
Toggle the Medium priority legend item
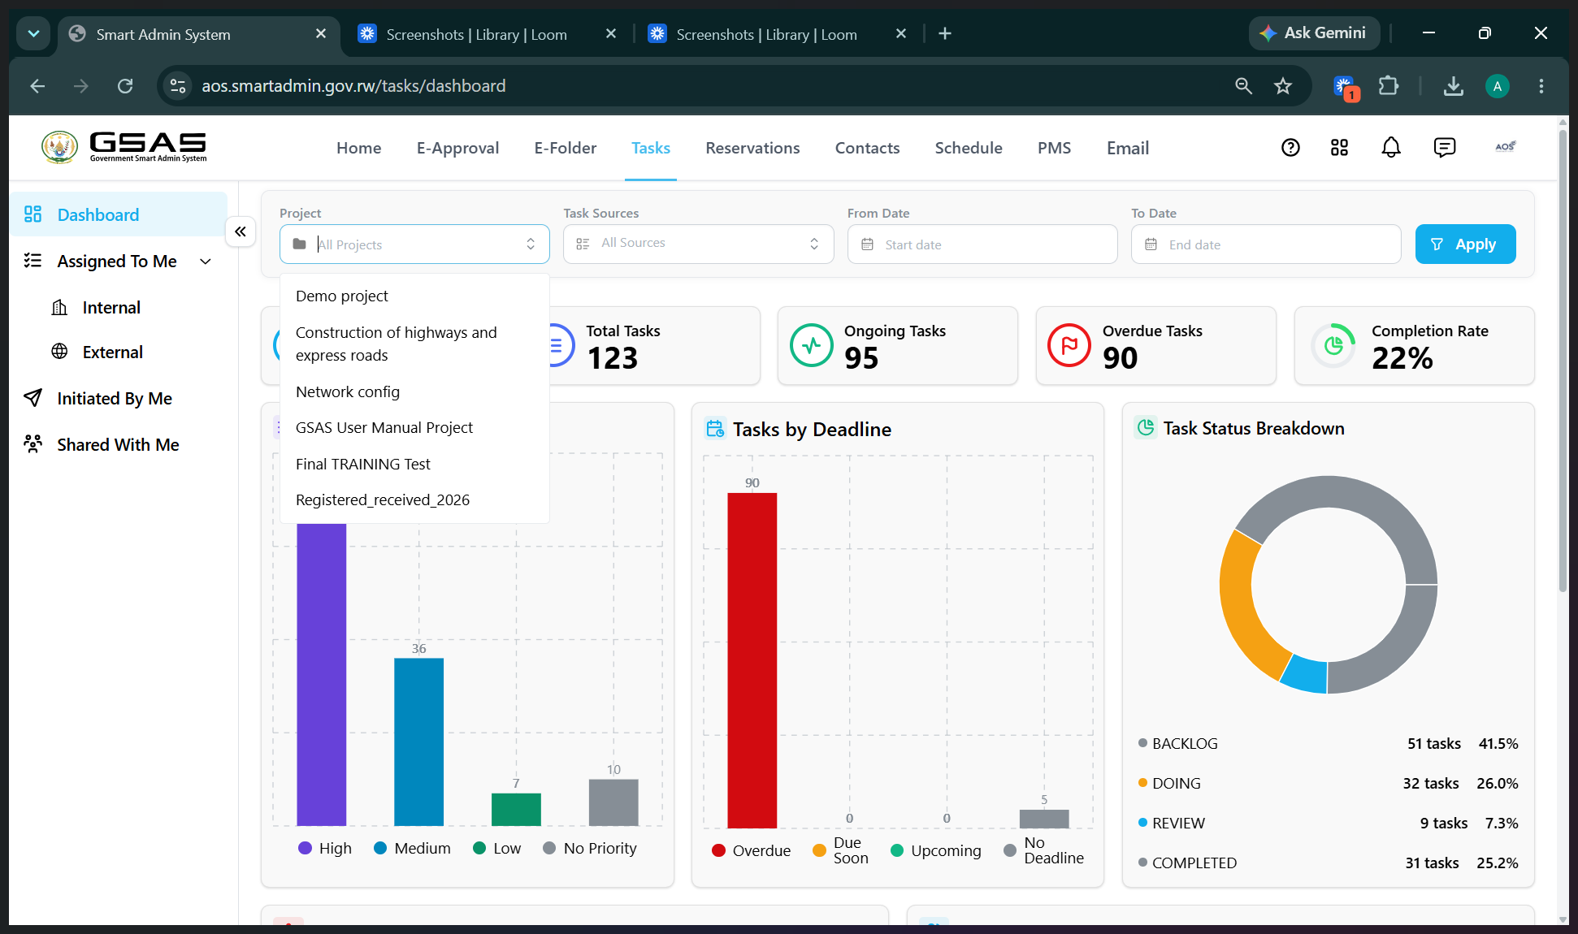412,848
